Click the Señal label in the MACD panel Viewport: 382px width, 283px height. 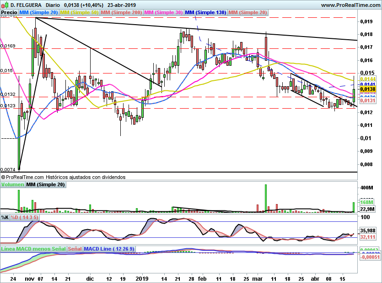[x=76, y=249]
